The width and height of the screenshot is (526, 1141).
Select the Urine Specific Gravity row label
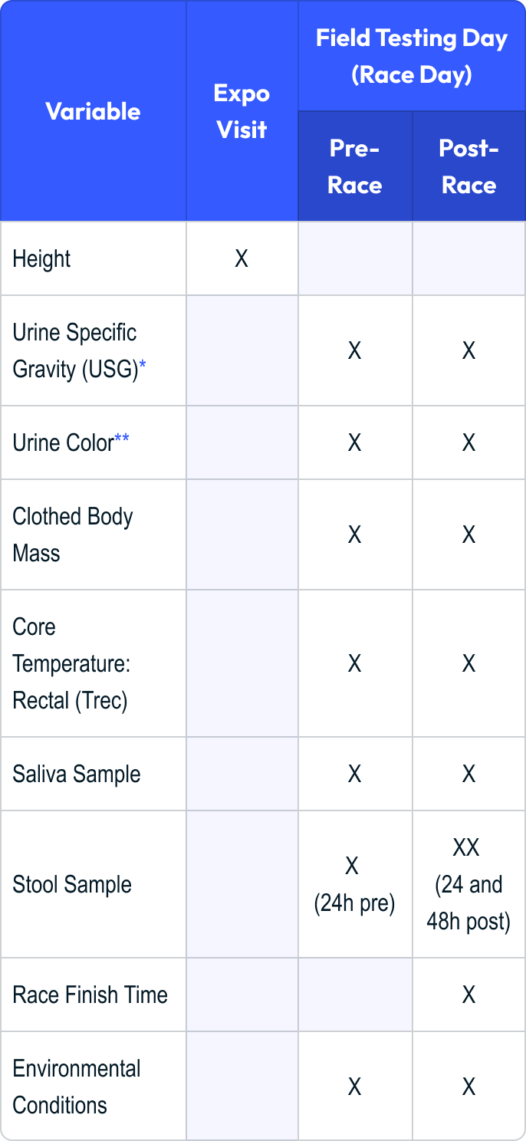[x=75, y=350]
